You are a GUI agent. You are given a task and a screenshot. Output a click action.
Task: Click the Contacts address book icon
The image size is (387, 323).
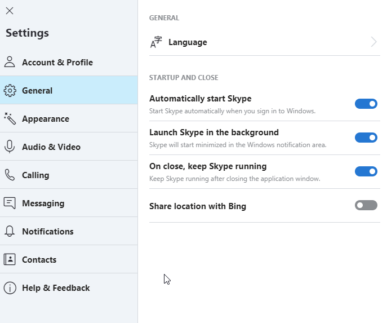pos(10,259)
